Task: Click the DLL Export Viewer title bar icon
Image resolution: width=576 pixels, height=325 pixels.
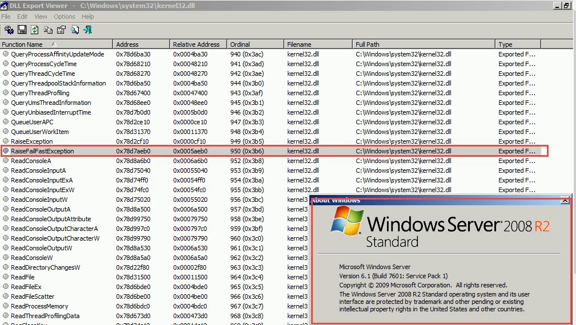Action: tap(4, 6)
